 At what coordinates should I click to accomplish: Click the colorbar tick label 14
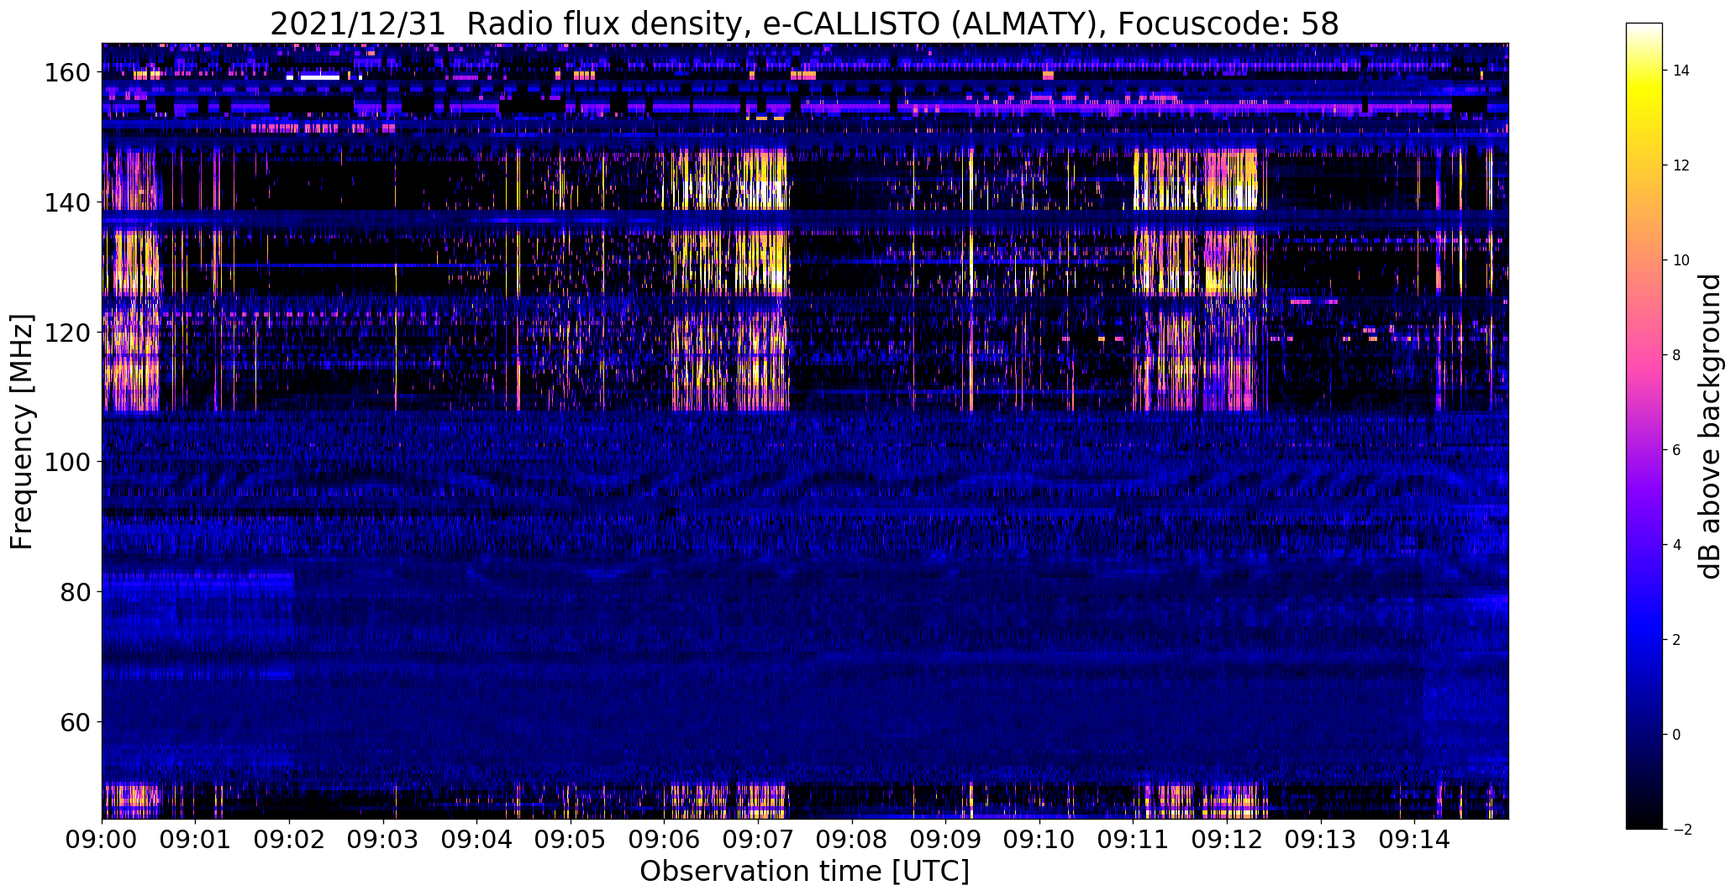point(1681,71)
